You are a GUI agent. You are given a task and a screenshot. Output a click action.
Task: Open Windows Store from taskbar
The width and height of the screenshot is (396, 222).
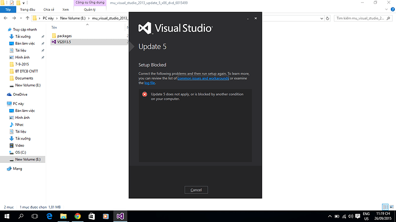[91, 216]
